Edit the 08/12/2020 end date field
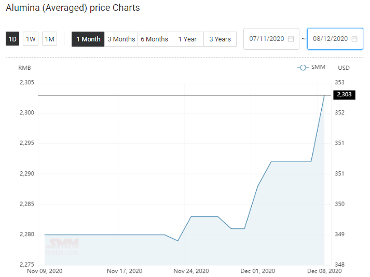The width and height of the screenshot is (370, 277). tap(335, 39)
